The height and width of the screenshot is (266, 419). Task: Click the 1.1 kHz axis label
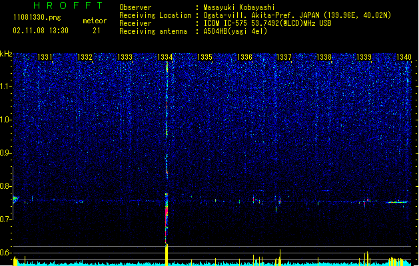click(6, 86)
